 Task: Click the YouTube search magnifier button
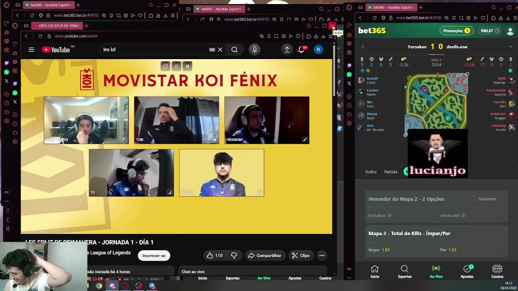(x=234, y=50)
